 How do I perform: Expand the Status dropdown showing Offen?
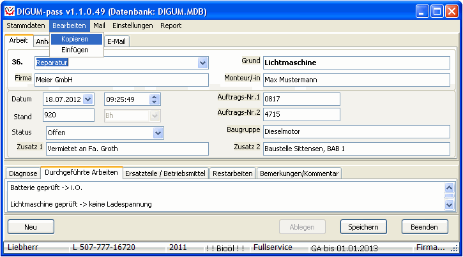(x=158, y=133)
